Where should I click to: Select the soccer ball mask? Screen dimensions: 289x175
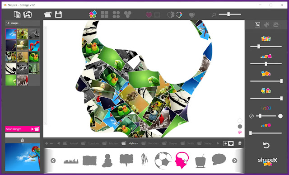point(163,161)
